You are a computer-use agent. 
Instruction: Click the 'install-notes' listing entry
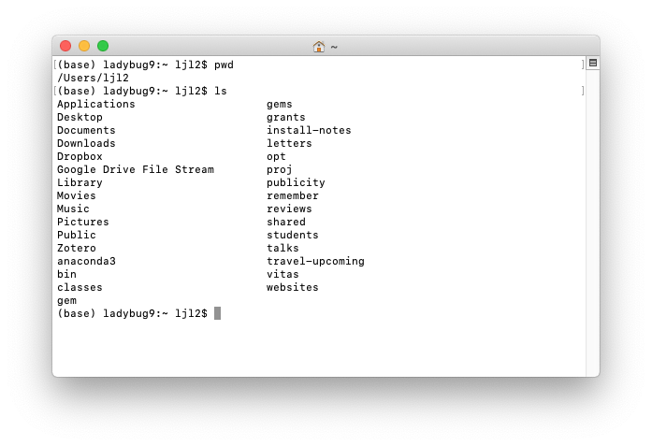tap(309, 130)
